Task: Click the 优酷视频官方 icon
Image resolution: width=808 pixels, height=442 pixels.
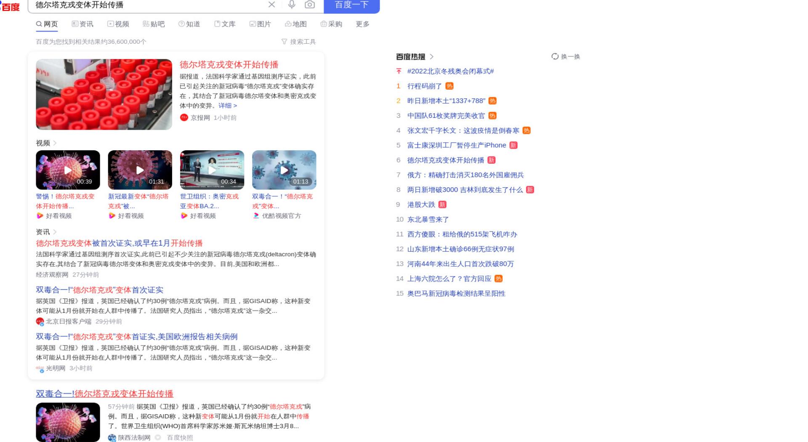Action: (x=256, y=216)
